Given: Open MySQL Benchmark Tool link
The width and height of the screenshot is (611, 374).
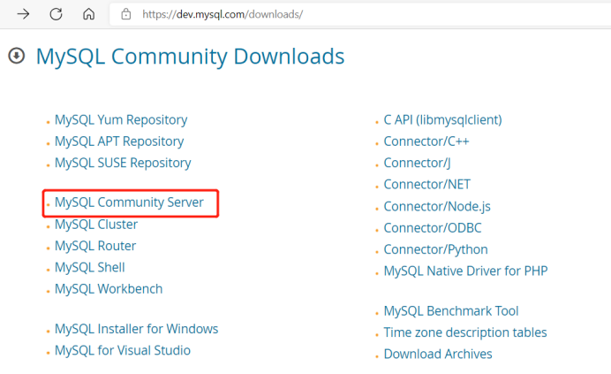Looking at the screenshot, I should tap(451, 311).
